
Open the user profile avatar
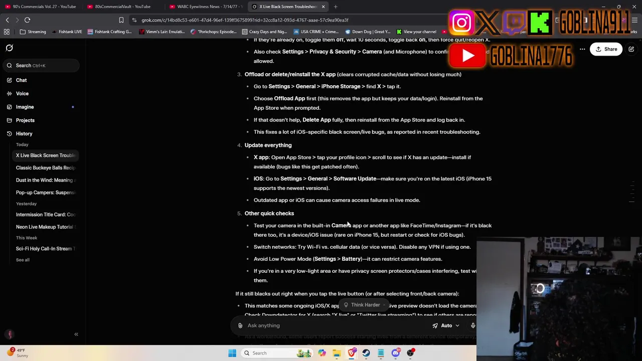click(x=10, y=334)
